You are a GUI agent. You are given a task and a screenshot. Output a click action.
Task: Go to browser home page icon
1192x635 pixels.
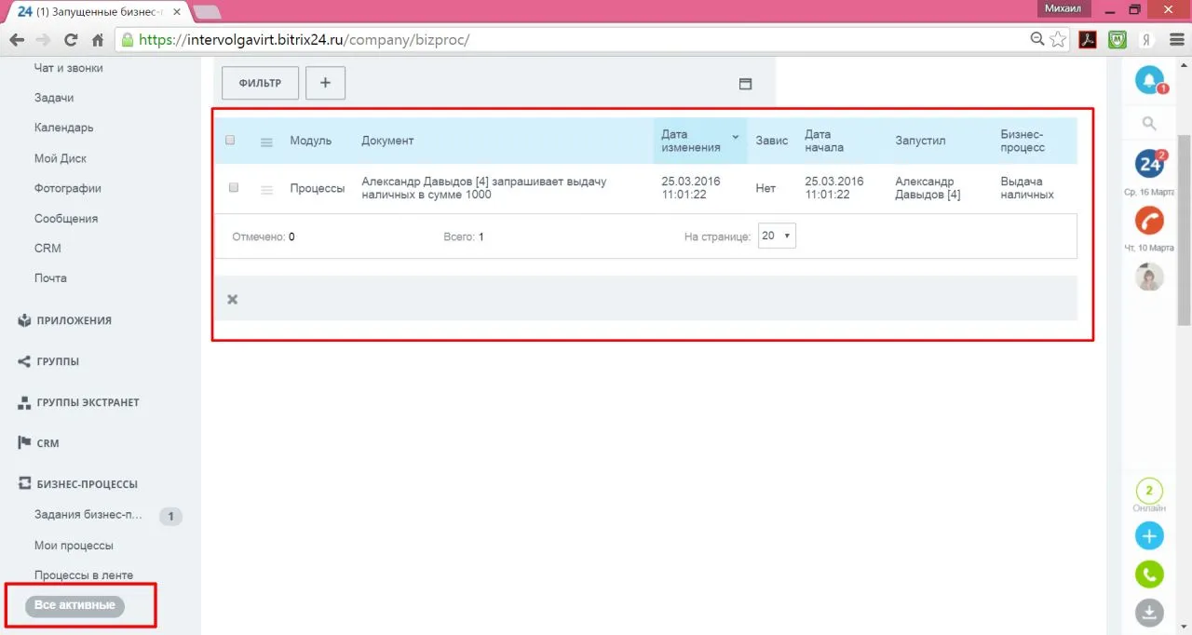pyautogui.click(x=97, y=40)
